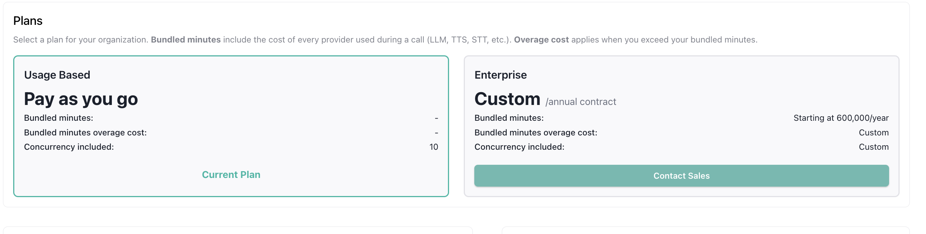Click bold Overage cost in the description

(x=541, y=40)
